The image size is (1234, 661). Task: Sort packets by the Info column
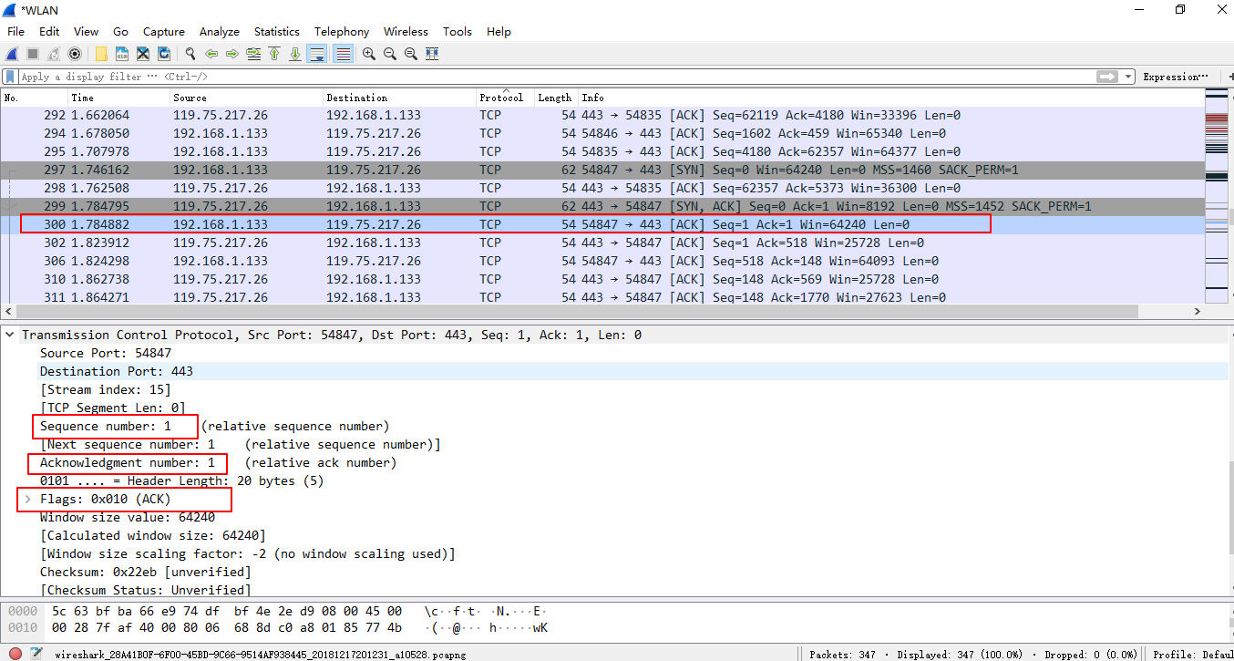891,98
